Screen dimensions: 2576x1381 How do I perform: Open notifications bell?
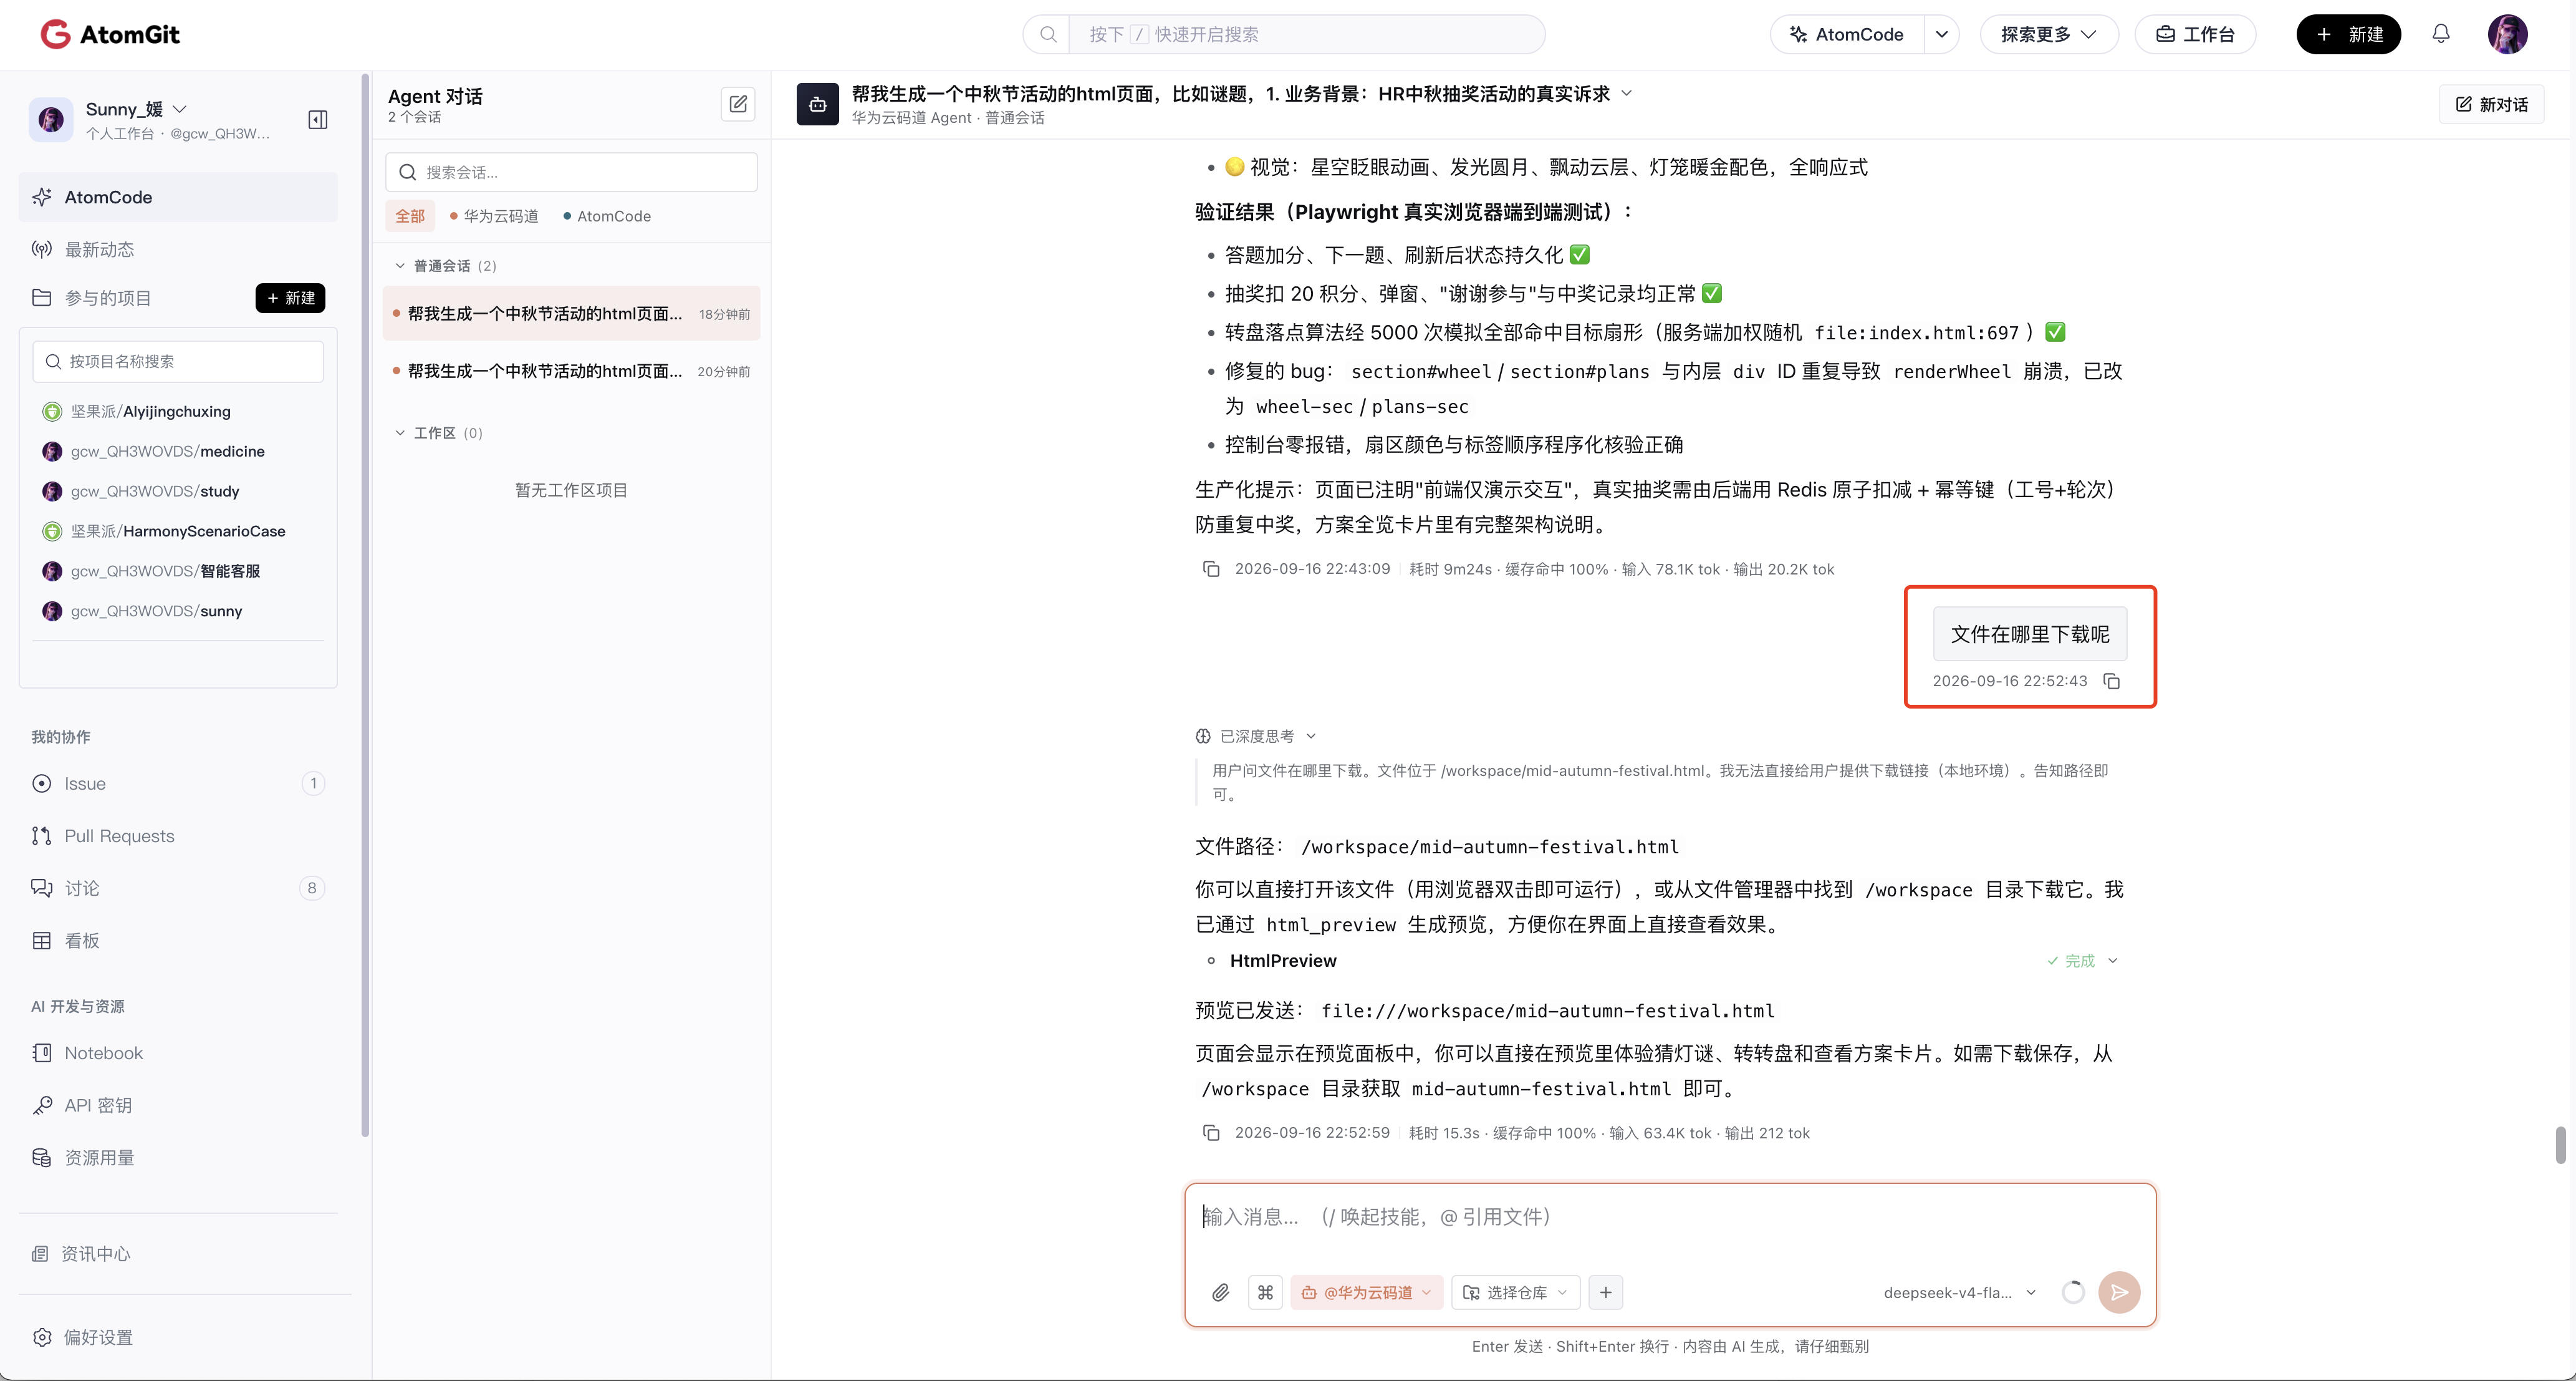click(2441, 34)
